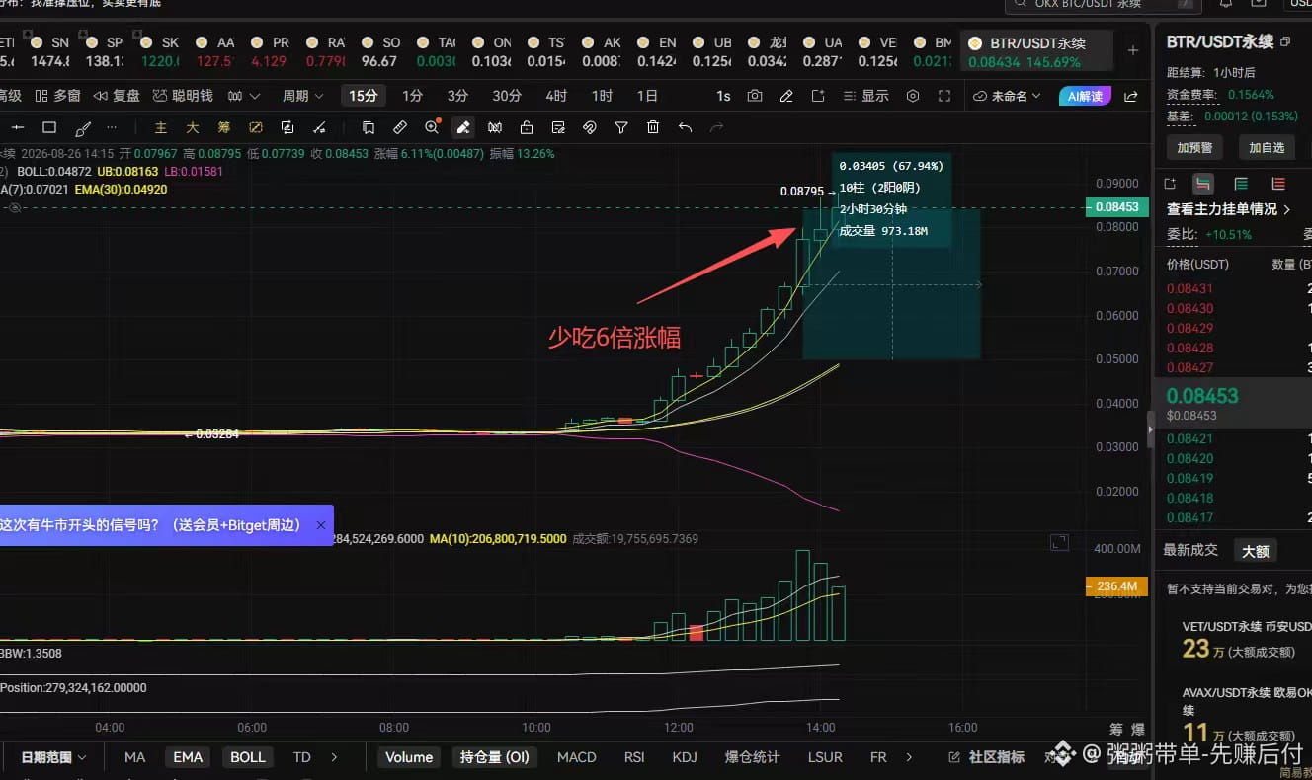This screenshot has width=1312, height=780.
Task: Click the AI解读 button
Action: [x=1085, y=96]
